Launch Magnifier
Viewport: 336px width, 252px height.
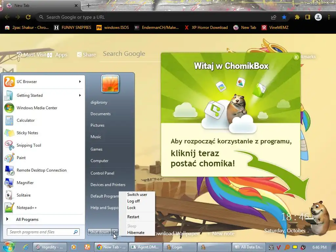(x=44, y=182)
